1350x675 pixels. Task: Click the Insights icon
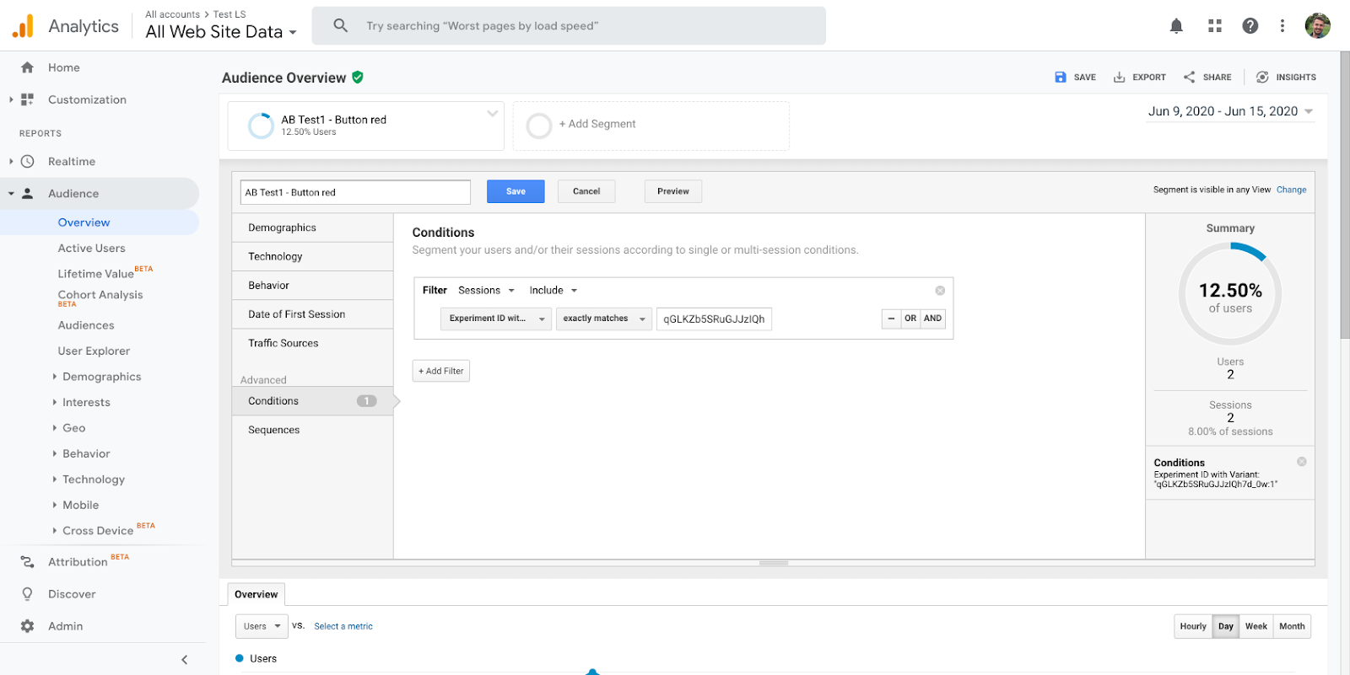point(1262,77)
